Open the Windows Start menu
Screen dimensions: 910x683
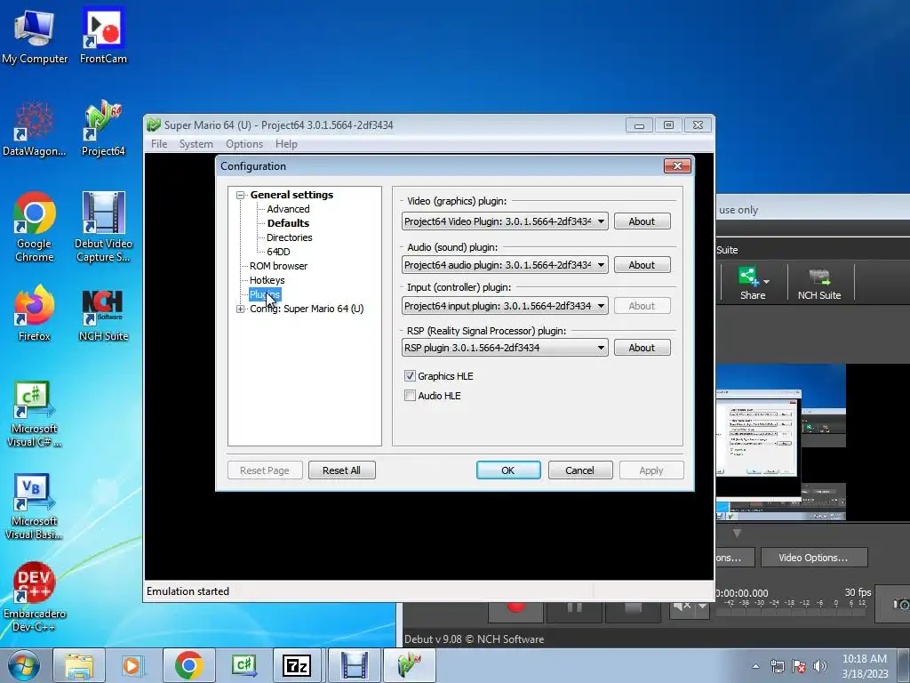tap(23, 665)
